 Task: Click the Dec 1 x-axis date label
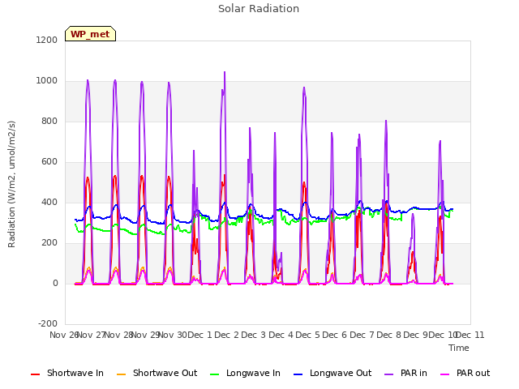click(199, 335)
